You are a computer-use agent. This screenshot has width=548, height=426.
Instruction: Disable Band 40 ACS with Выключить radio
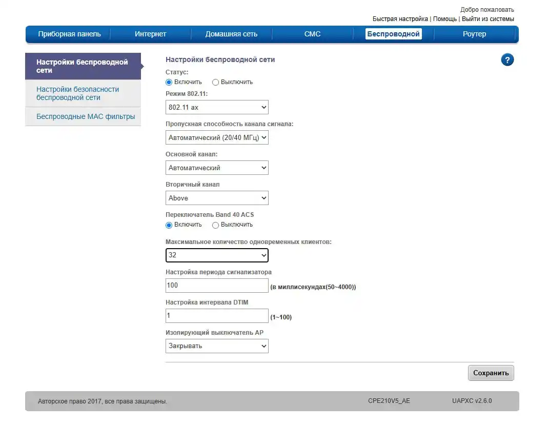pos(215,225)
